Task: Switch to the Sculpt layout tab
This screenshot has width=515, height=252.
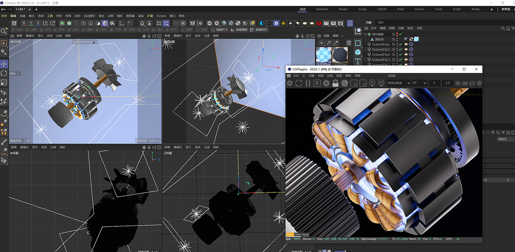Action: 362,9
